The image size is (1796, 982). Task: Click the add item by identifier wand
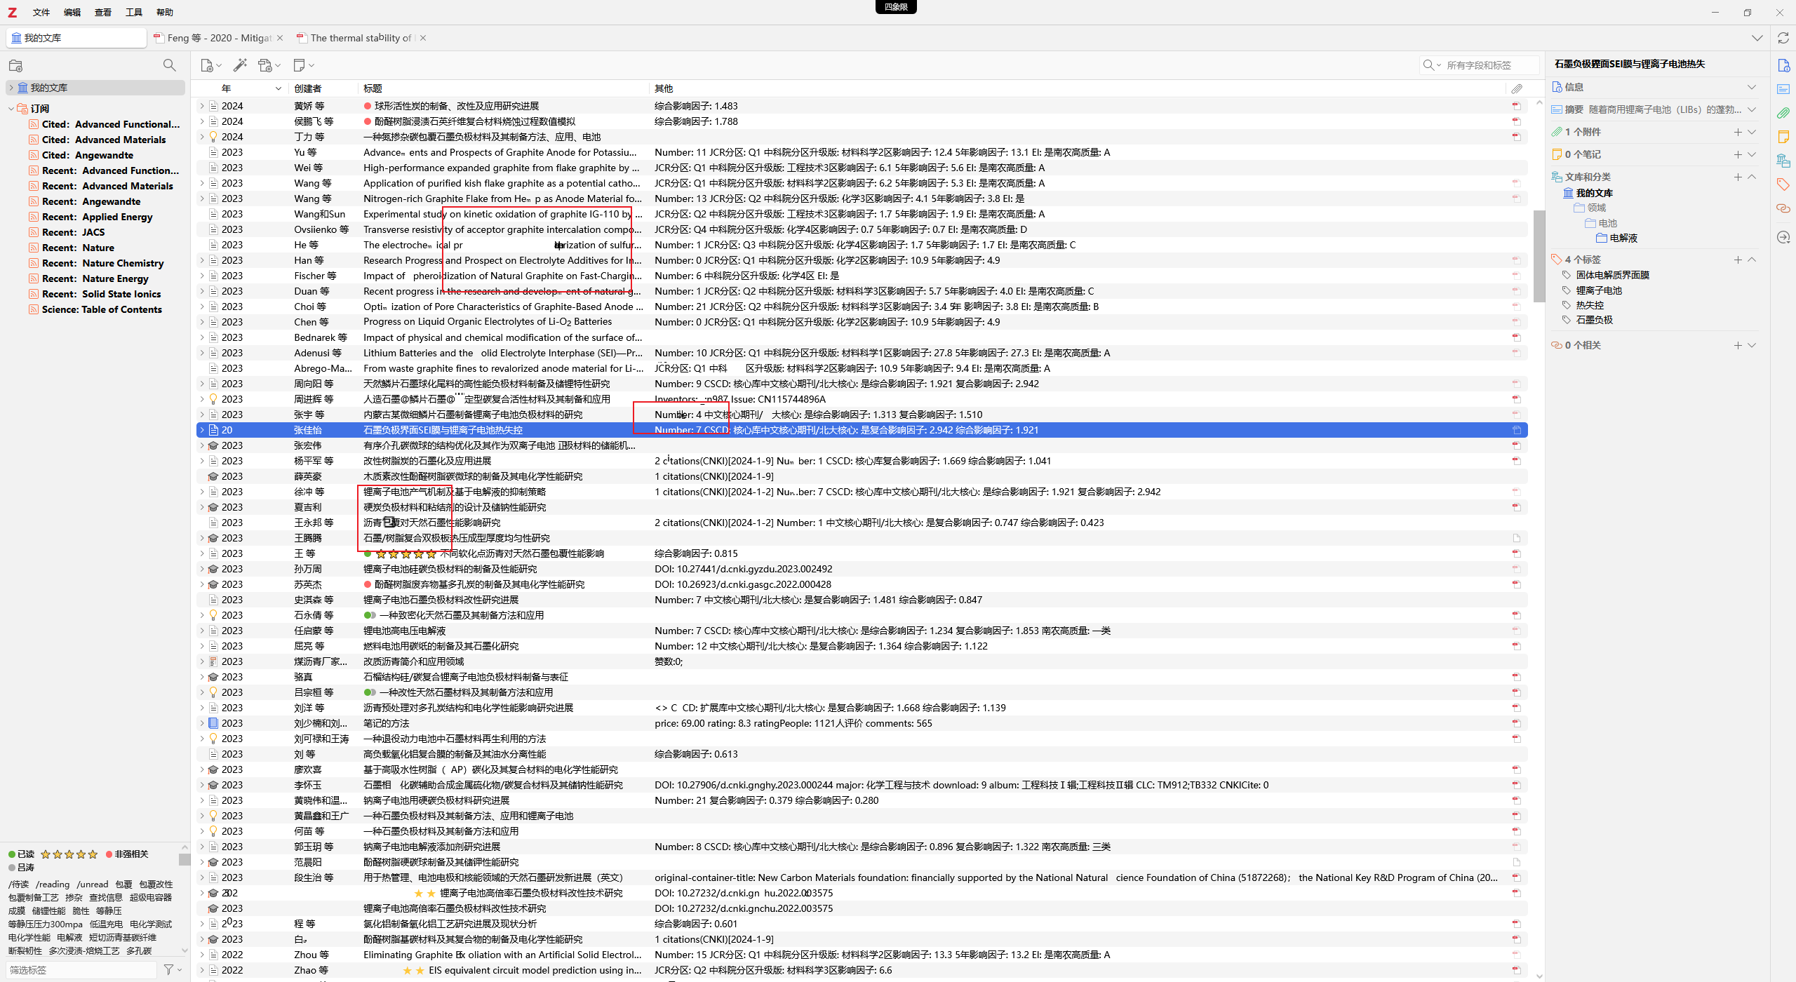click(240, 65)
